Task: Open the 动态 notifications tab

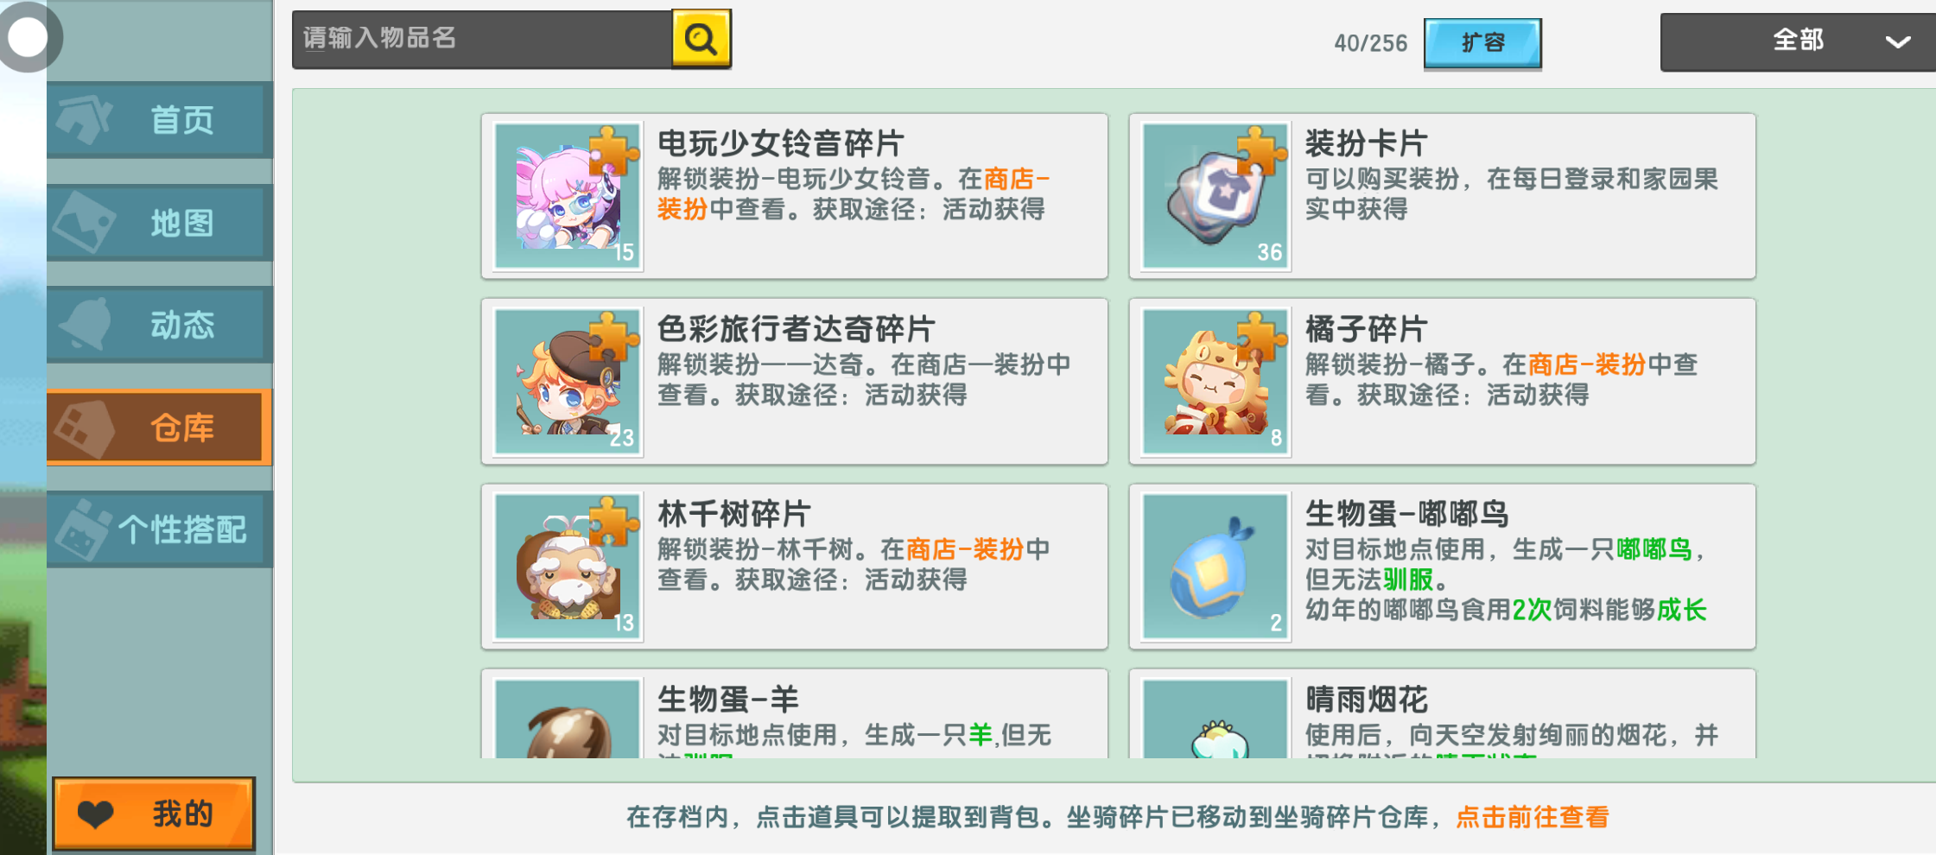Action: [160, 325]
